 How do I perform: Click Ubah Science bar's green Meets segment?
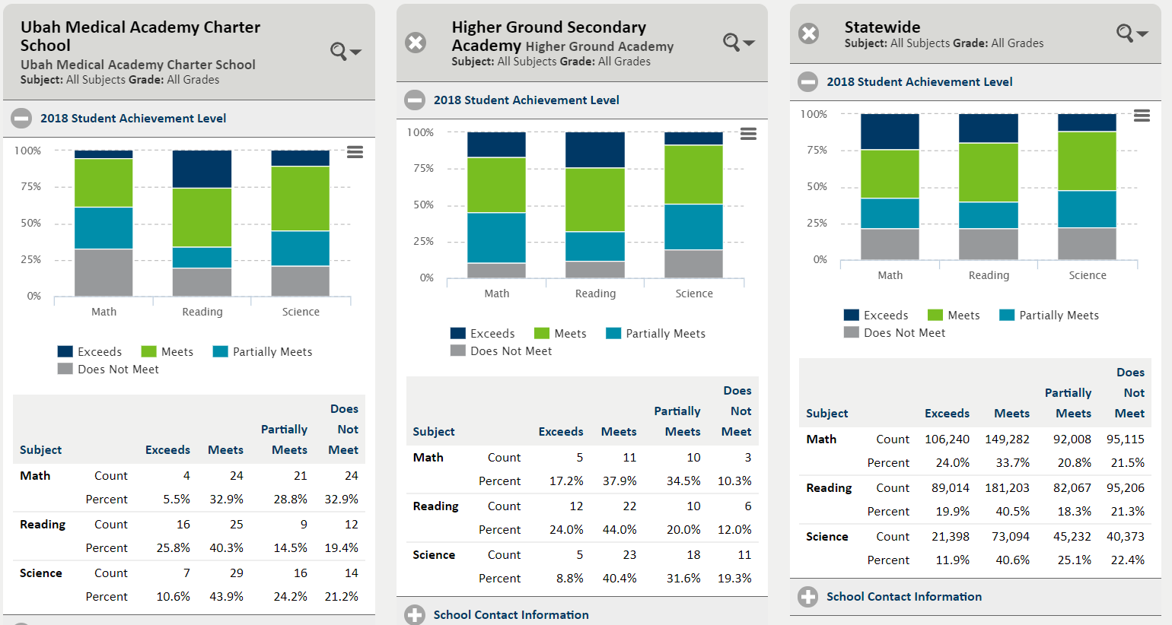301,198
